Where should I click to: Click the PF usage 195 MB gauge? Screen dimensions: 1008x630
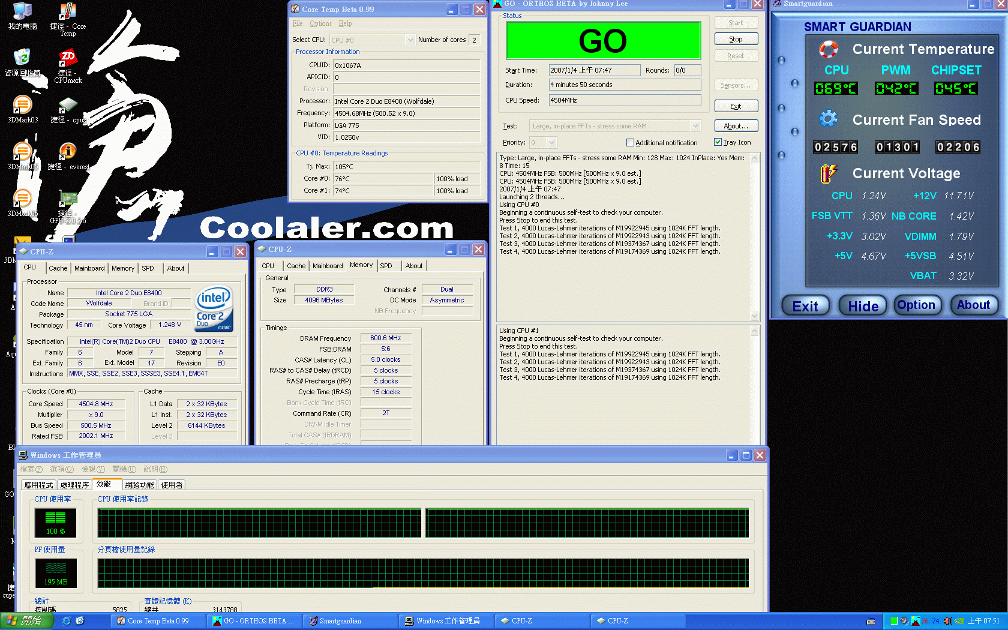(55, 572)
